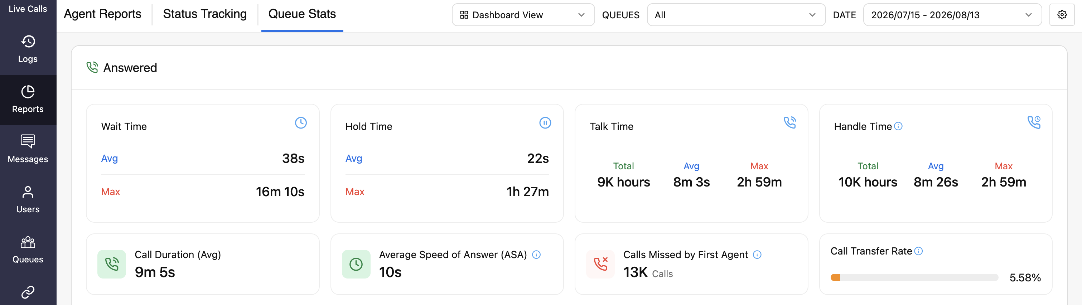This screenshot has width=1082, height=305.
Task: Click the '13K' missed calls value
Action: (636, 272)
